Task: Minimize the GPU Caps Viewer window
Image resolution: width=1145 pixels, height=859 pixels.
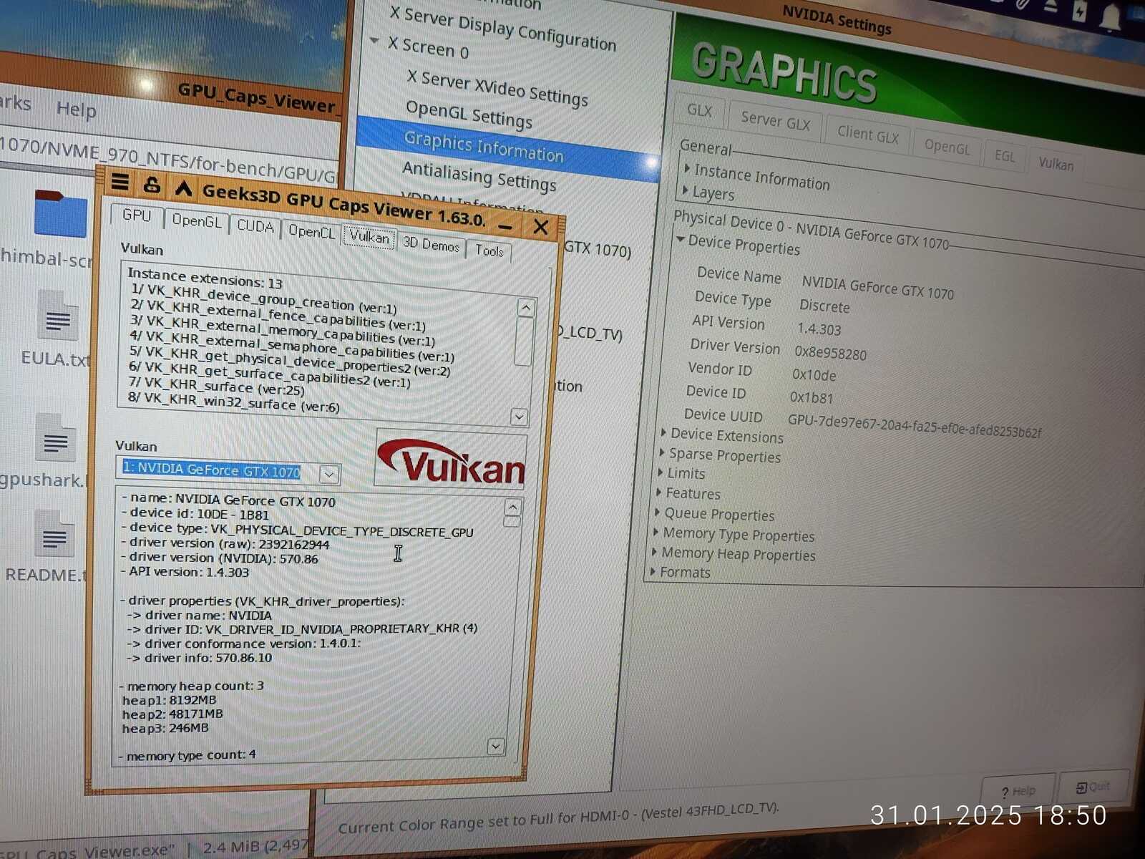Action: [x=505, y=227]
